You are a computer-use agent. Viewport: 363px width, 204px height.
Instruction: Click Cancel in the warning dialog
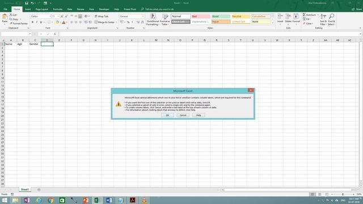point(183,115)
